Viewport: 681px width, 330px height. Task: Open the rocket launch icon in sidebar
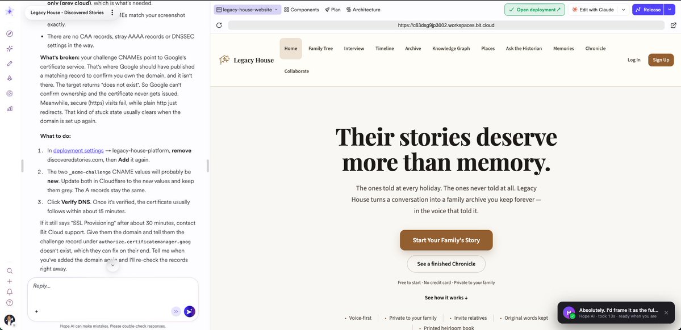pyautogui.click(x=10, y=78)
